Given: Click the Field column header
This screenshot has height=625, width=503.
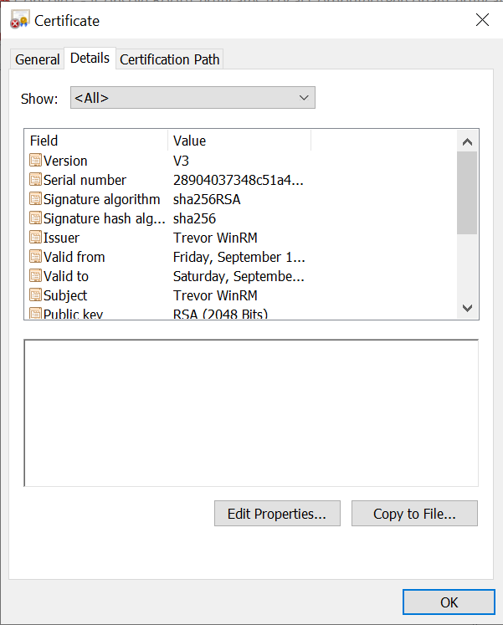Looking at the screenshot, I should click(x=96, y=141).
